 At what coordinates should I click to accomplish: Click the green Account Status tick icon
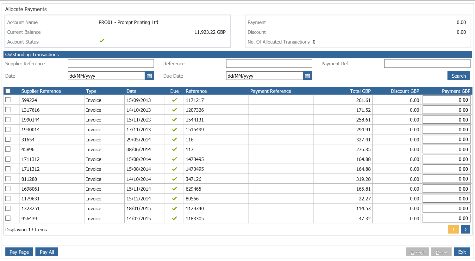102,41
